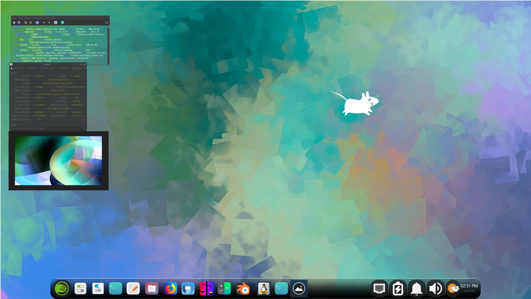Open the volume speaker tray icon
The width and height of the screenshot is (531, 299).
tap(435, 288)
